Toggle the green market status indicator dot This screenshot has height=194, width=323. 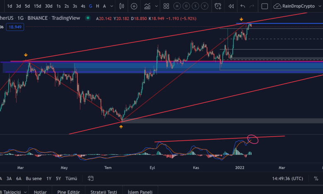88,18
